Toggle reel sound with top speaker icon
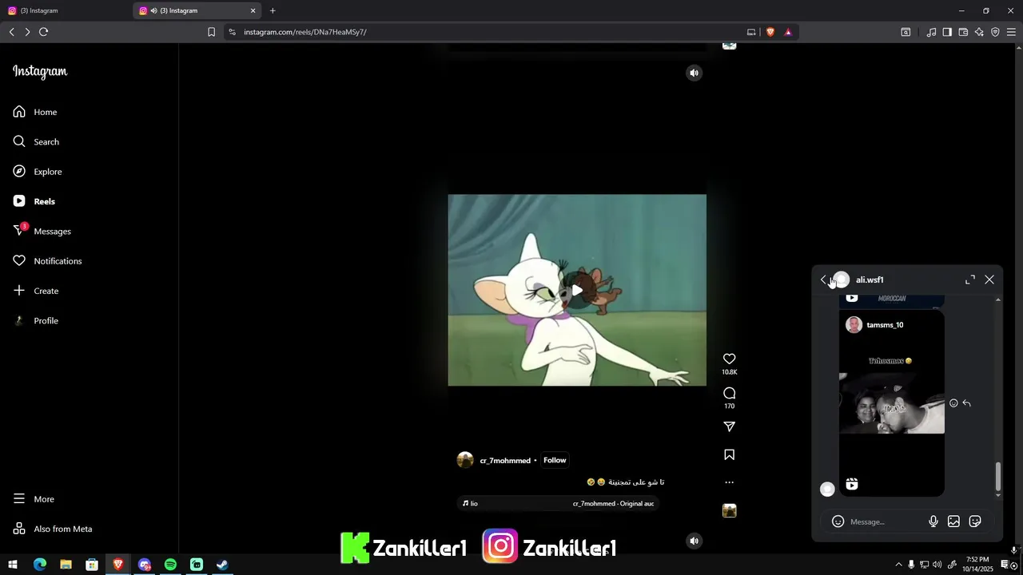This screenshot has height=575, width=1023. [x=694, y=73]
